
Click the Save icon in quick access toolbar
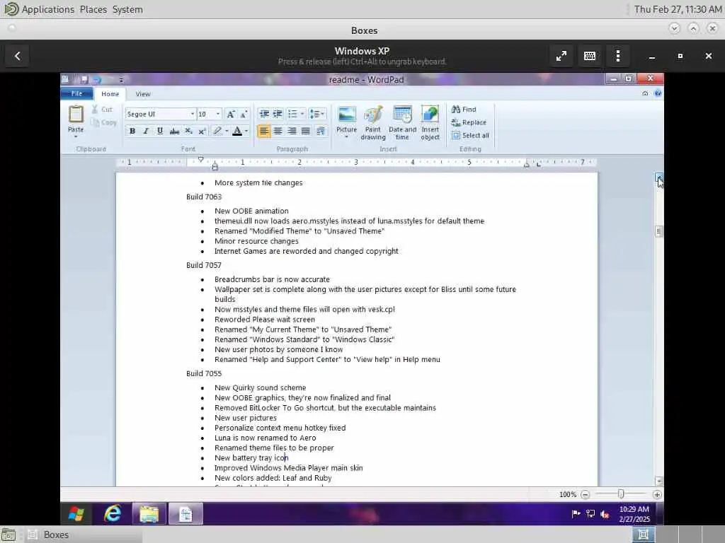pyautogui.click(x=84, y=79)
